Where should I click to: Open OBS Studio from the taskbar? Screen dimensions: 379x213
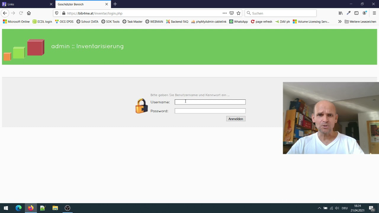point(68,208)
